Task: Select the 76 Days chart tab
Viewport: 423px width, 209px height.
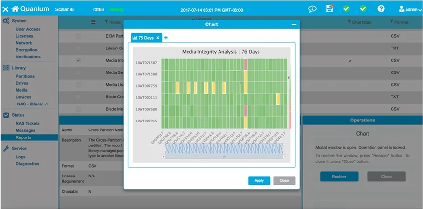Action: pyautogui.click(x=146, y=38)
